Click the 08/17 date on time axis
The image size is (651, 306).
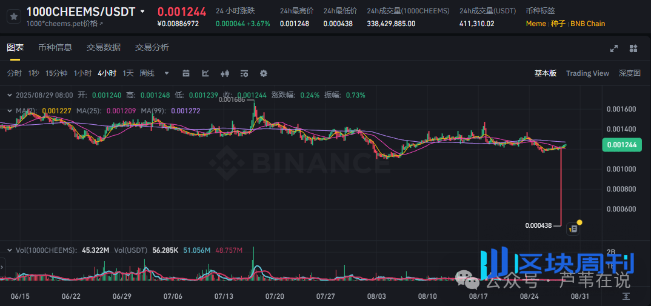pos(478,296)
